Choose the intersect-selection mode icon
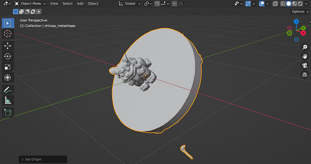311x164 pixels. [38, 12]
